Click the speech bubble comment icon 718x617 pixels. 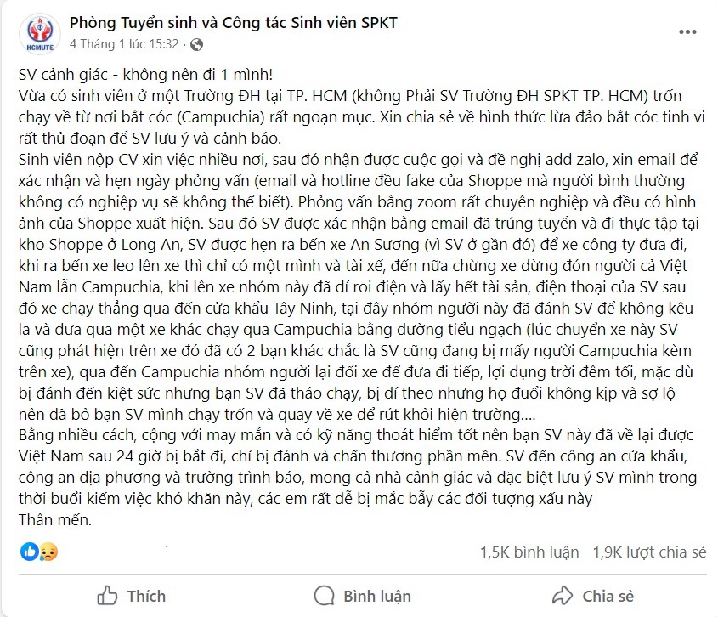pyautogui.click(x=325, y=596)
